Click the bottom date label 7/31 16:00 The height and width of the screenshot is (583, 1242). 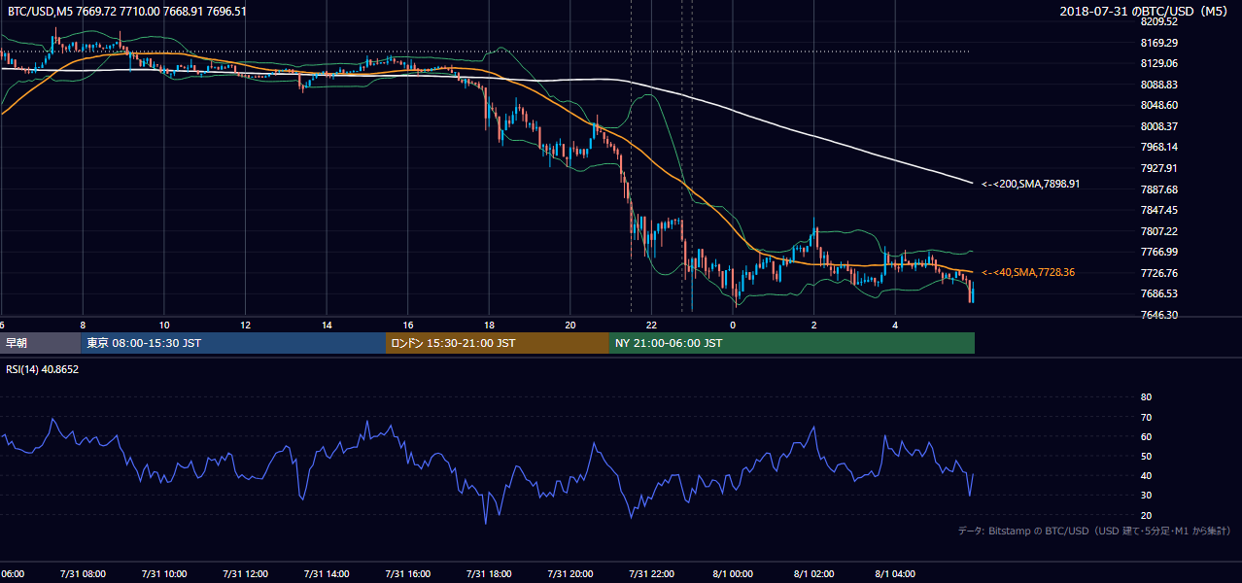point(408,574)
